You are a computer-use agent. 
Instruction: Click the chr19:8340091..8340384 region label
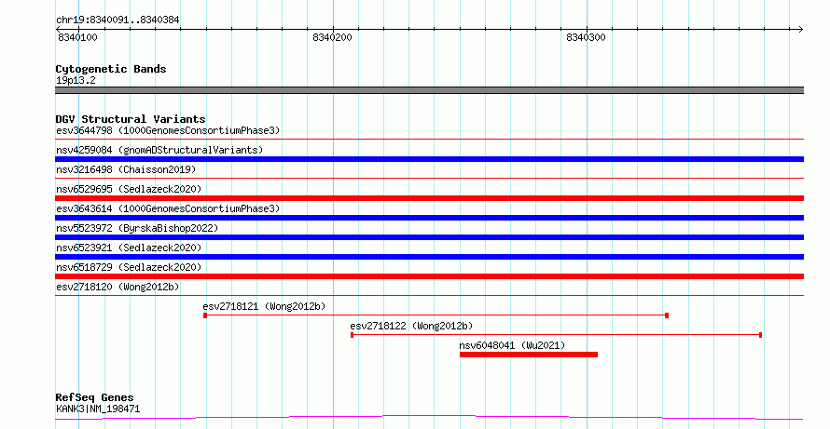coord(118,20)
